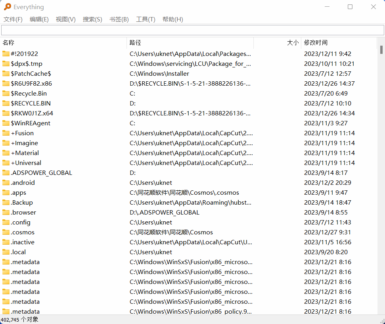Click the path C:\Windows\Installer

(159, 73)
